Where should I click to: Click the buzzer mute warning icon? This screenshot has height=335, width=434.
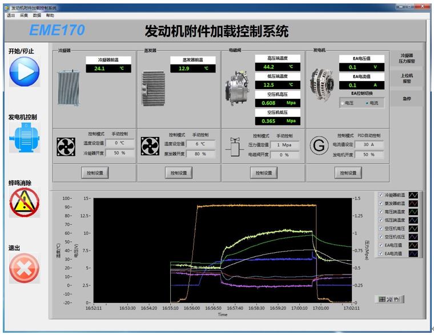click(24, 202)
